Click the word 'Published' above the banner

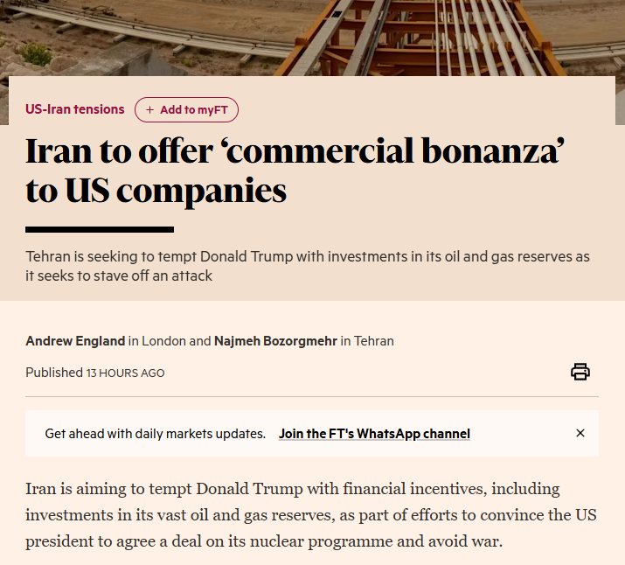(53, 373)
